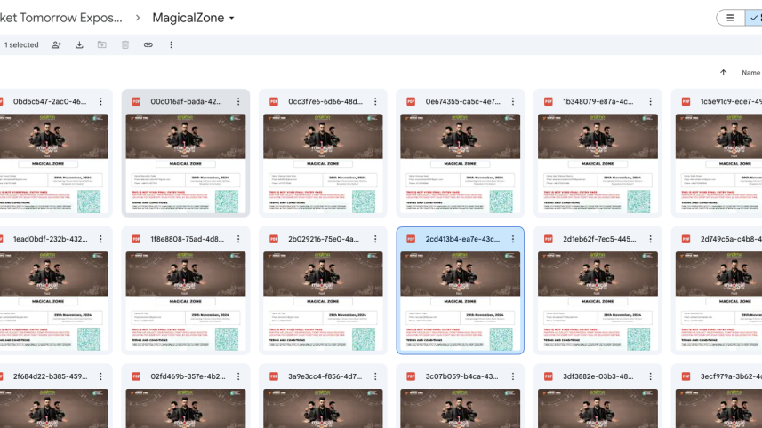Open more options for 02fd469b-357e file
Screen dimensions: 762x428
point(238,376)
